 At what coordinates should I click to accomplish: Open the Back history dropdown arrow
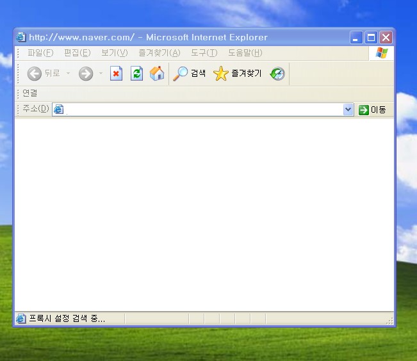(69, 73)
